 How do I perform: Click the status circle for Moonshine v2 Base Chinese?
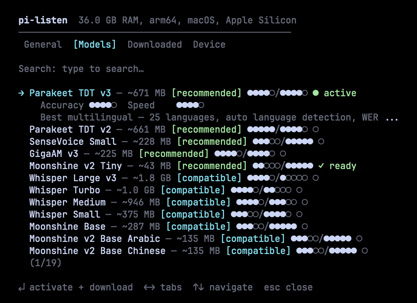coord(365,251)
